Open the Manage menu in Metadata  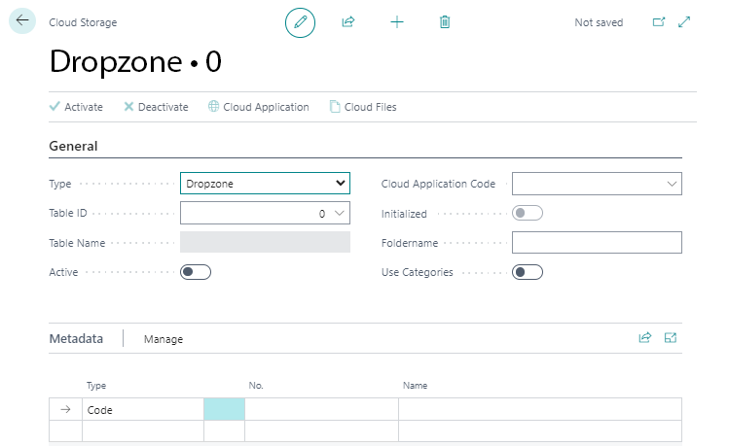[164, 339]
